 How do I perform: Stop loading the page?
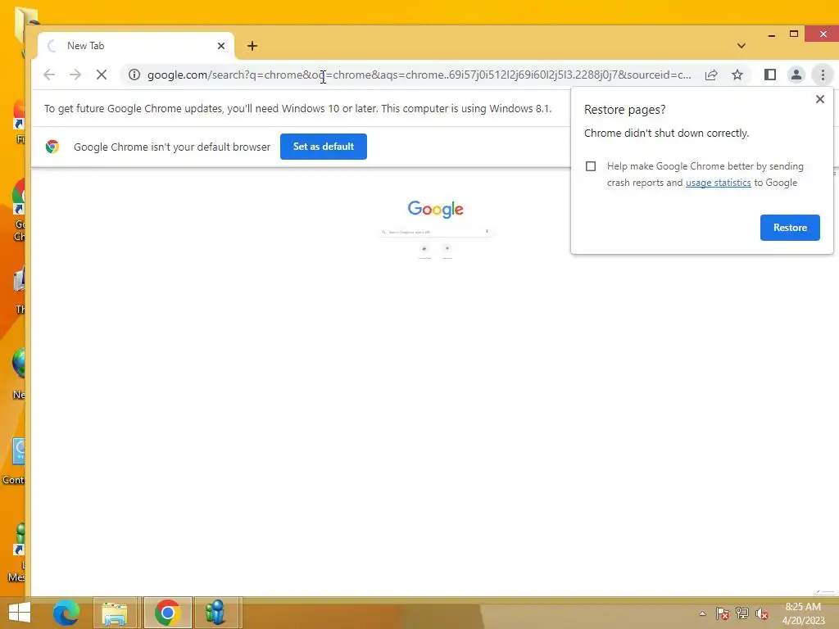tap(101, 75)
